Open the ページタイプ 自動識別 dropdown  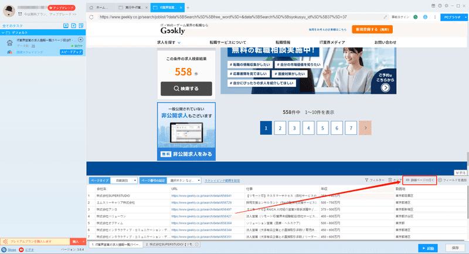(x=124, y=181)
